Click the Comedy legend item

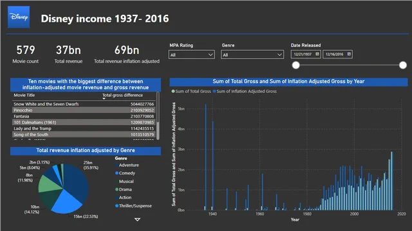pyautogui.click(x=125, y=173)
